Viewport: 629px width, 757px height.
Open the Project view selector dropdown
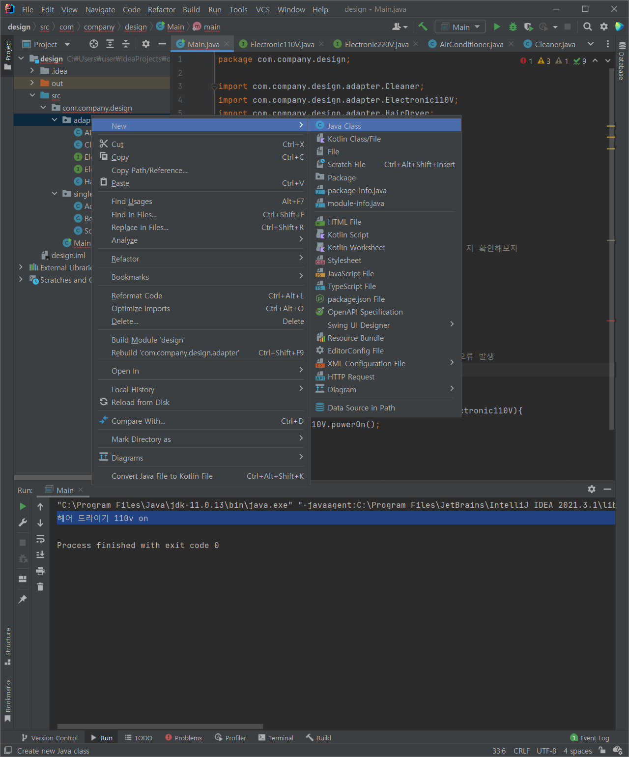click(x=46, y=44)
